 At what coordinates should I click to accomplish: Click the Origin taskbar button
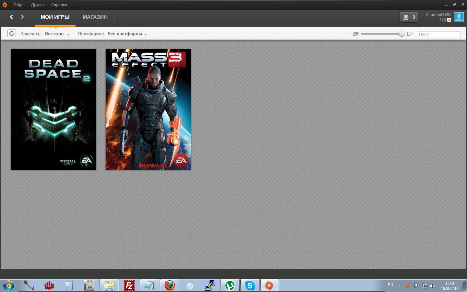click(269, 286)
